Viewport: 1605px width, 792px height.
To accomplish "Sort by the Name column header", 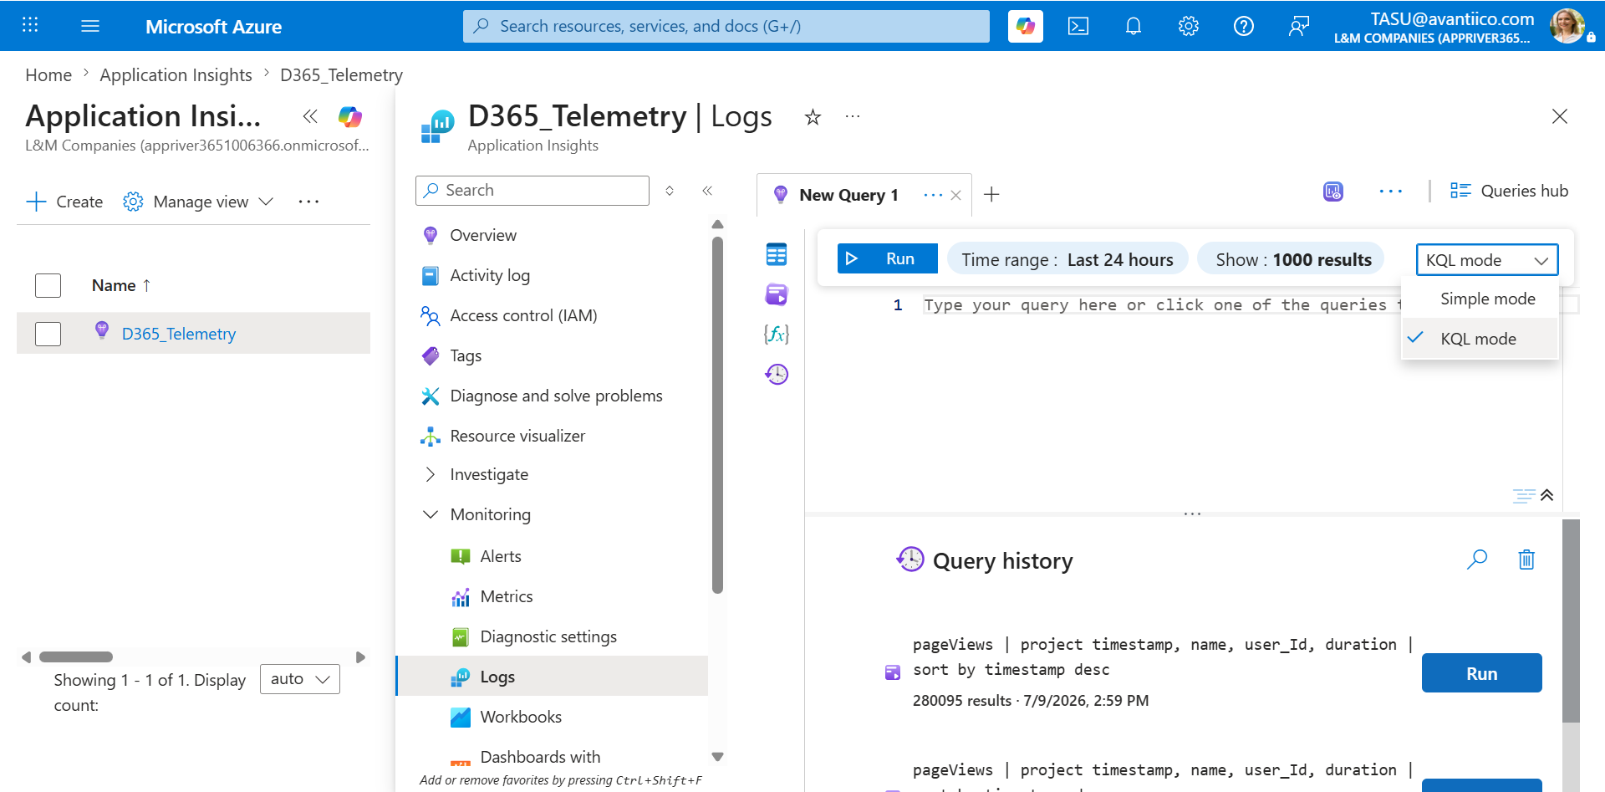I will (121, 285).
